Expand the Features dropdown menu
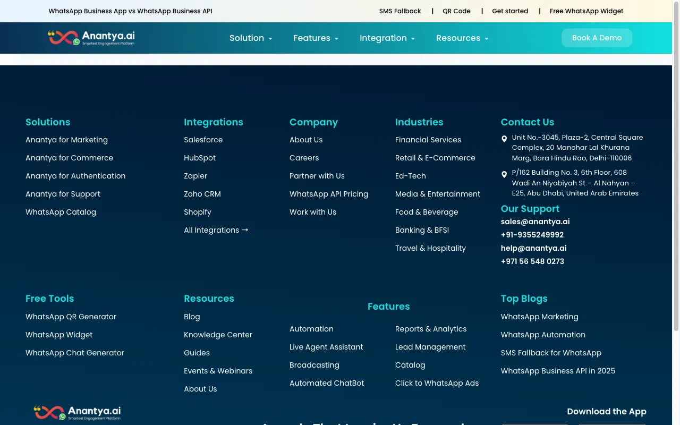This screenshot has height=425, width=680. 316,38
